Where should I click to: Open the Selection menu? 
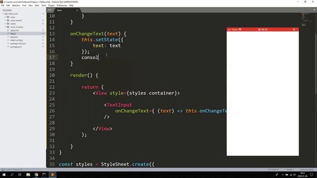[16, 5]
